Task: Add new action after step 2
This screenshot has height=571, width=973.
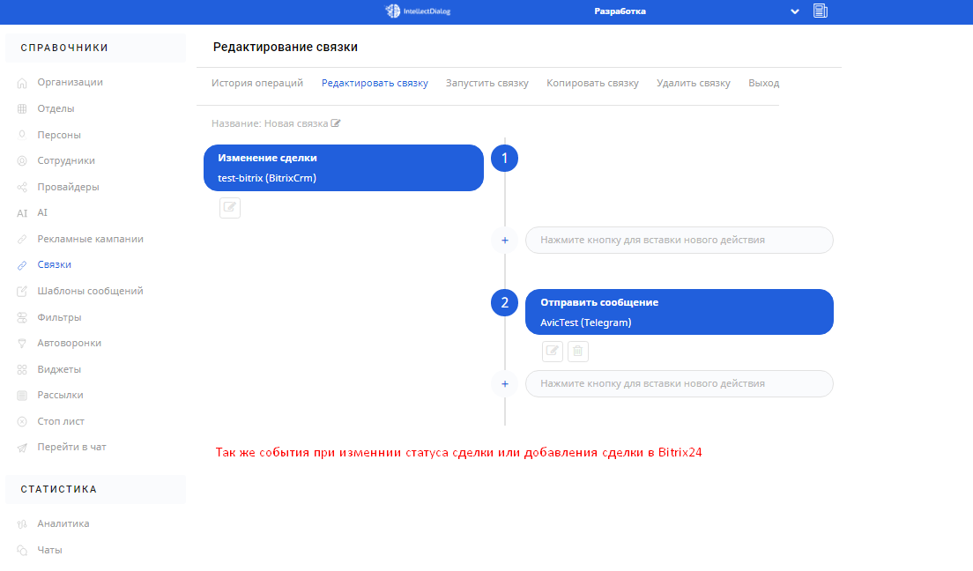Action: [504, 384]
